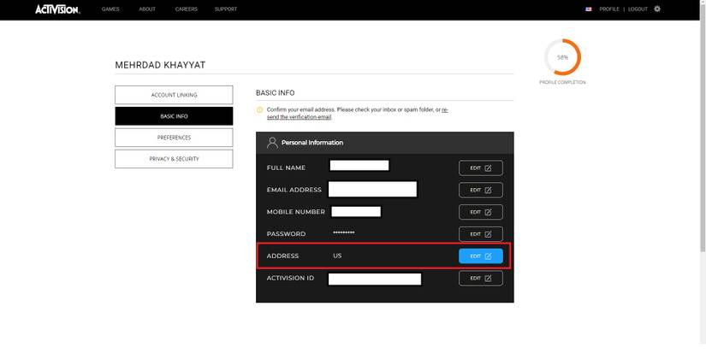Click the Full Name value box
The height and width of the screenshot is (353, 706).
(x=359, y=166)
